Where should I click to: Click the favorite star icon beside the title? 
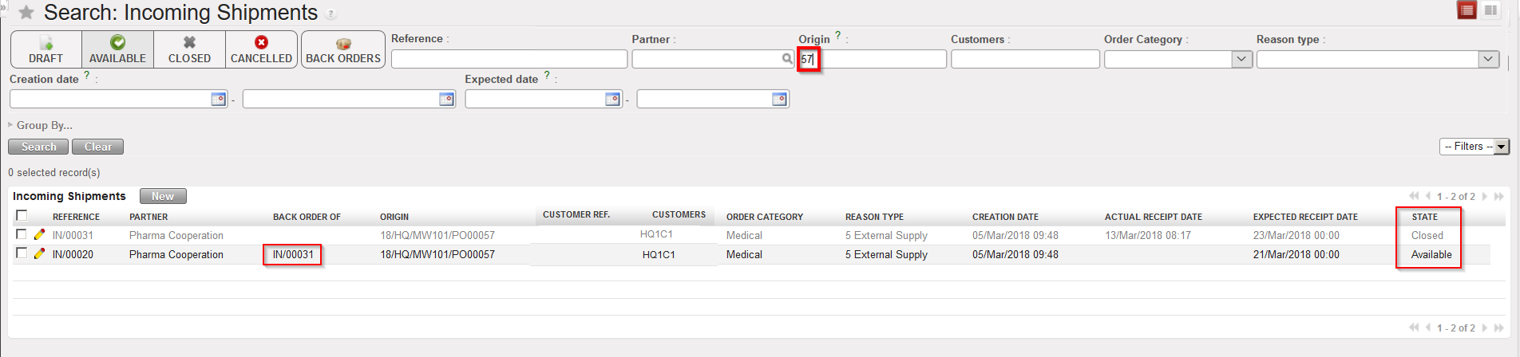26,13
